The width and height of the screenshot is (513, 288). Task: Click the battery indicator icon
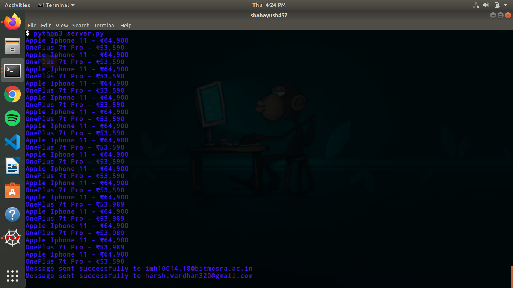[x=497, y=5]
